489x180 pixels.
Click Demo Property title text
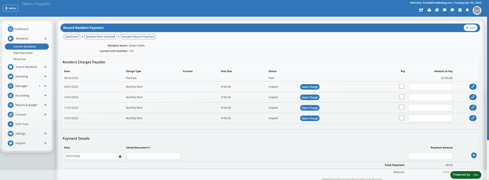click(36, 4)
